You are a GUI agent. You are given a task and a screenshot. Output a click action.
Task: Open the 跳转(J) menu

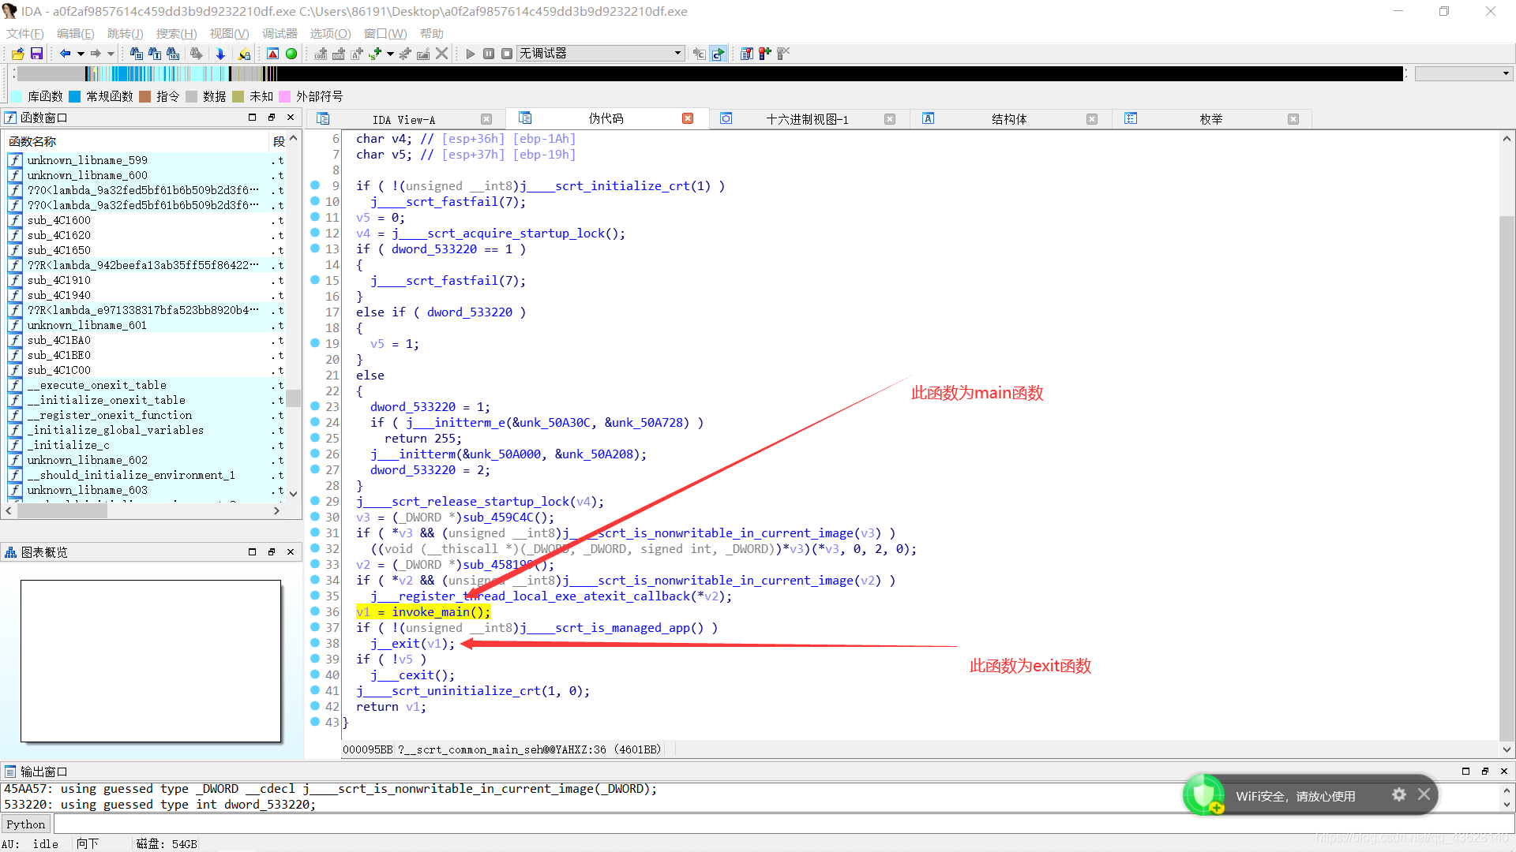(125, 33)
